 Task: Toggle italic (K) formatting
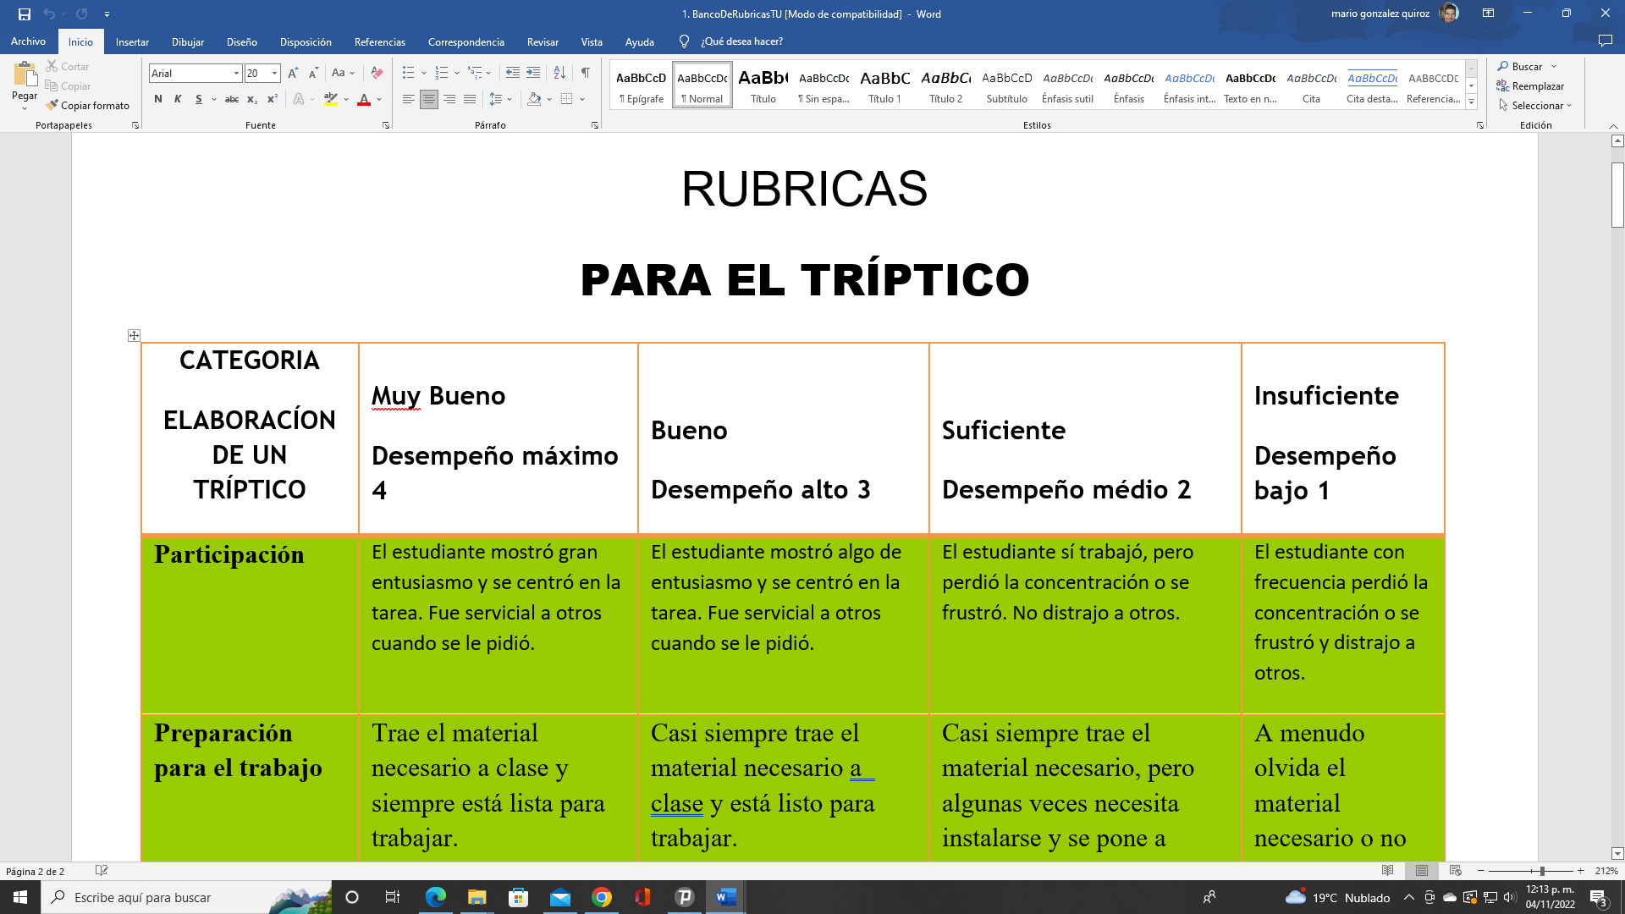178,99
